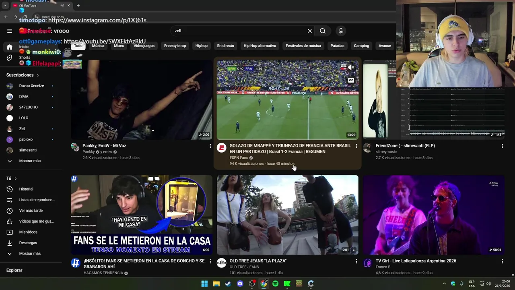
Task: Click the HAGAMOS TENDENCIA channel avatar
Action: (75, 263)
